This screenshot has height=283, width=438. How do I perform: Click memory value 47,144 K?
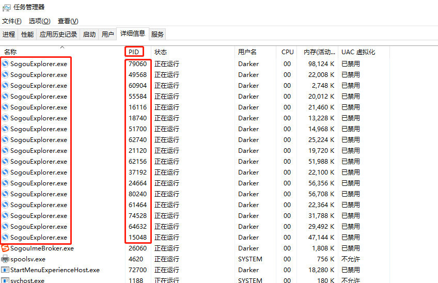click(321, 237)
